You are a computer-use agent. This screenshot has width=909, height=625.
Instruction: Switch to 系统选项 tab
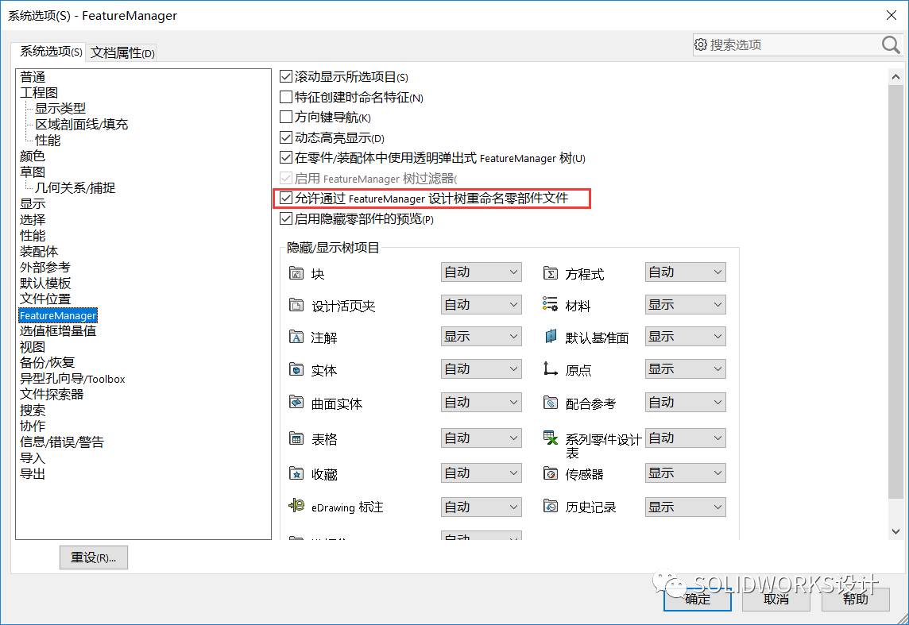point(49,52)
